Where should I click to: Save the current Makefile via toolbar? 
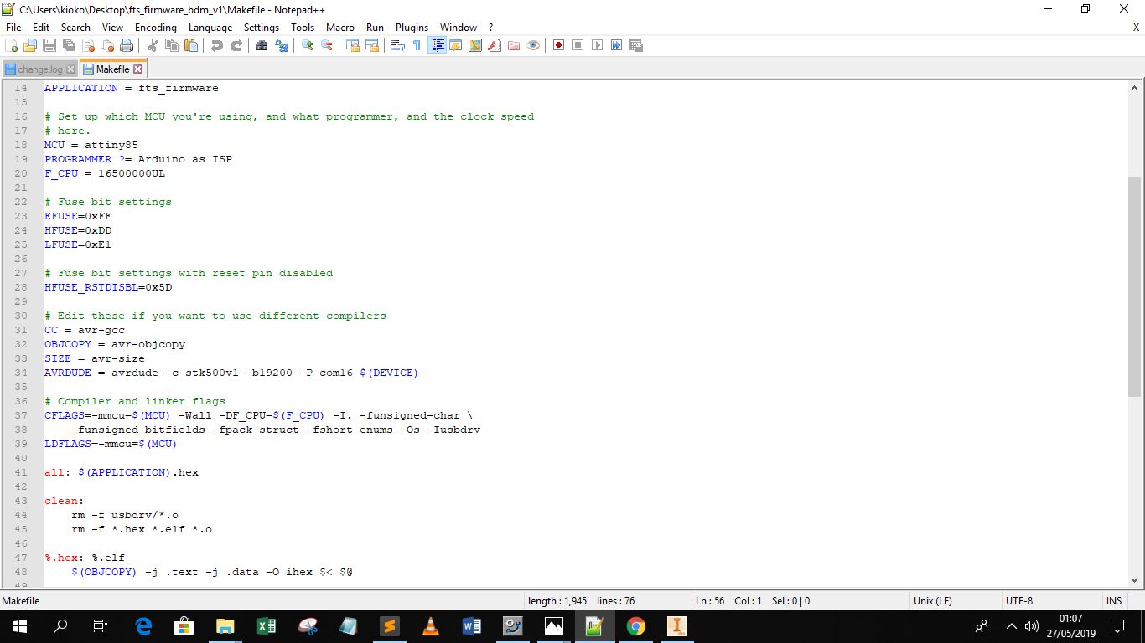click(x=49, y=45)
